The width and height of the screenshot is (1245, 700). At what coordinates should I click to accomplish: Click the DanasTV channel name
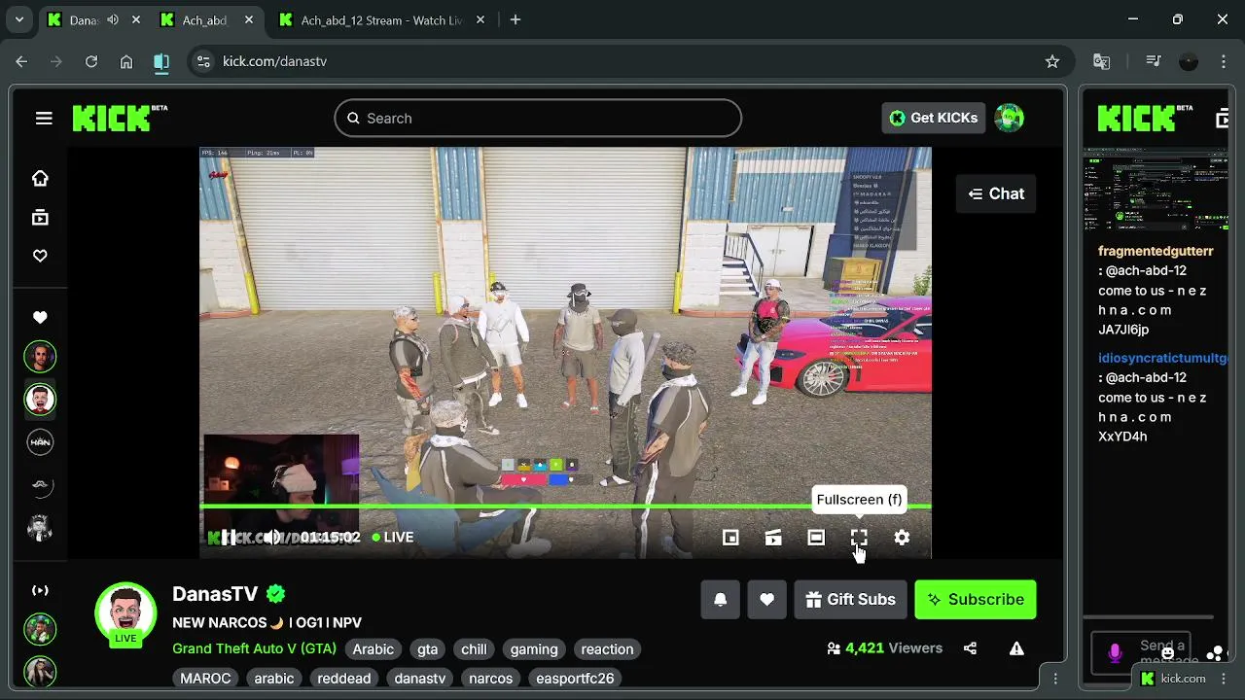(215, 594)
